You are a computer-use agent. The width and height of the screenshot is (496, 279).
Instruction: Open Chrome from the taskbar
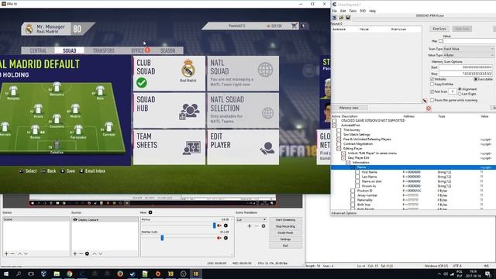pos(69,274)
